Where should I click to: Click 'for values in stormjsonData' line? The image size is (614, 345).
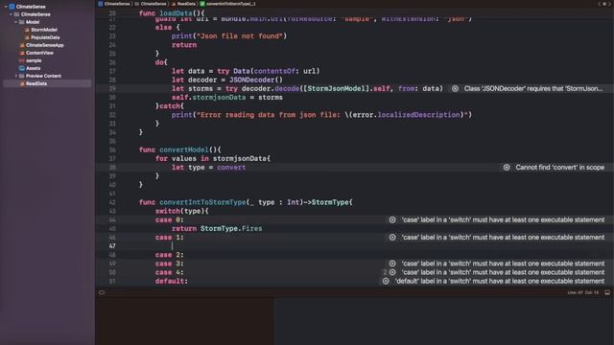(213, 158)
